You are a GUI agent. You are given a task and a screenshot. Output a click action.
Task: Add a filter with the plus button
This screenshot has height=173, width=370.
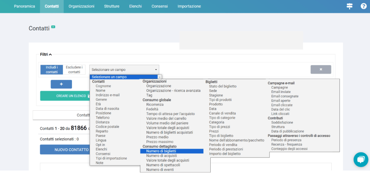pos(61,84)
